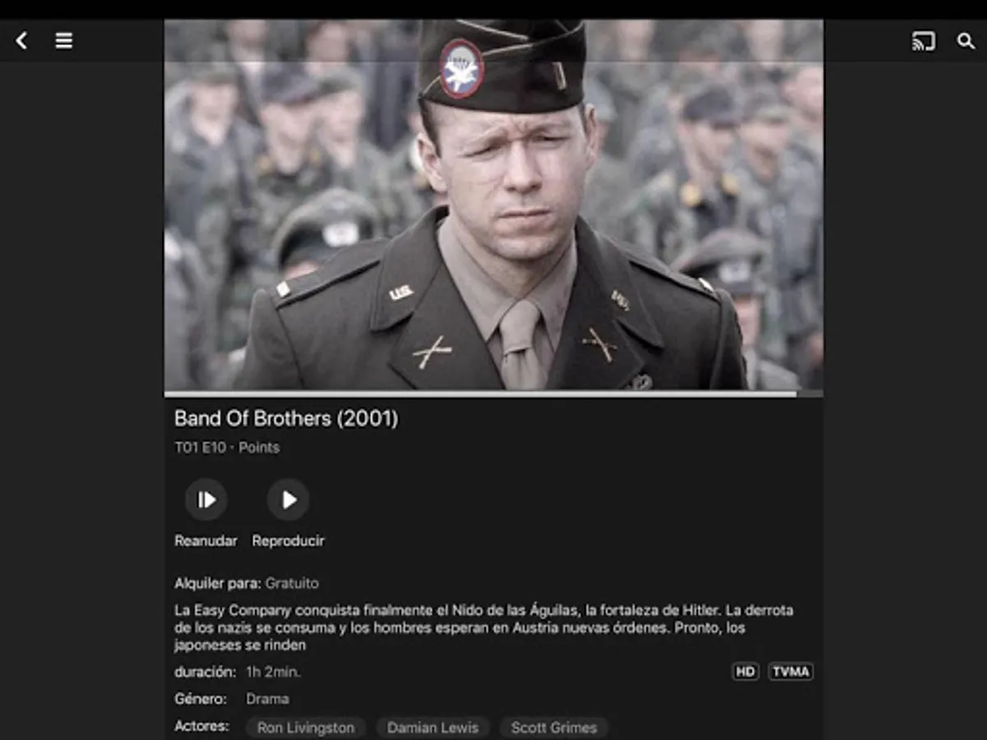The height and width of the screenshot is (740, 987).
Task: Click the T01 E10 · Points episode label
Action: point(227,447)
